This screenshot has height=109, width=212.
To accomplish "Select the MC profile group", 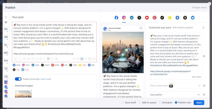I will pos(6,53).
